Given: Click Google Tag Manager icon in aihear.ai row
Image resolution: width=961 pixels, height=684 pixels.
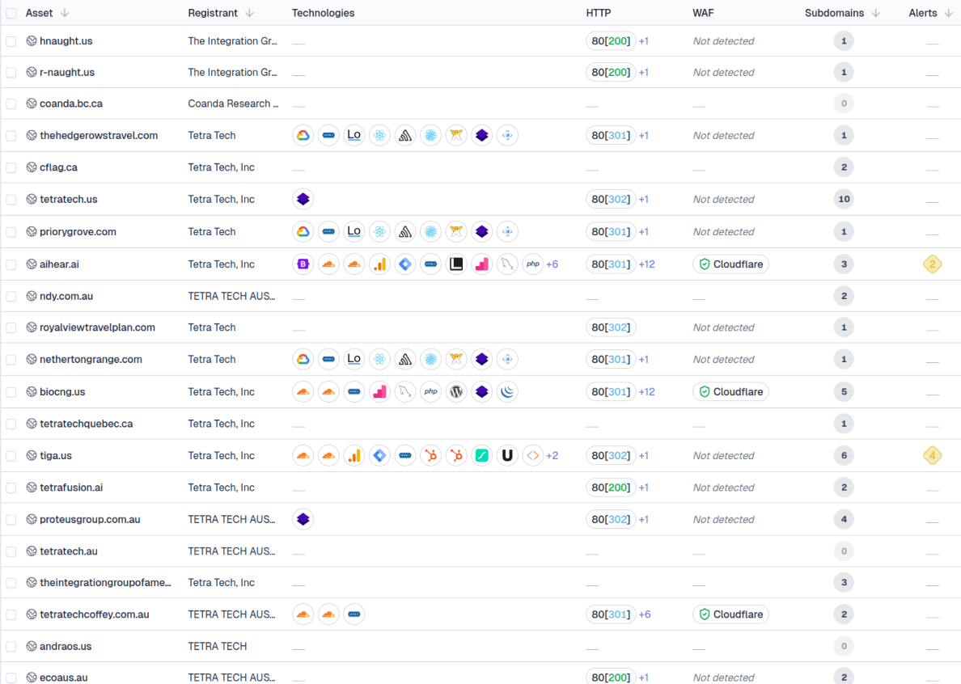Looking at the screenshot, I should (x=405, y=264).
